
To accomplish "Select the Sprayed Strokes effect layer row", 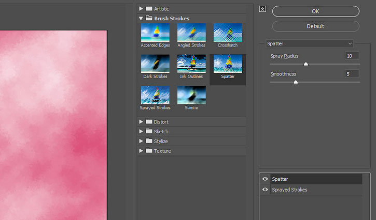I will tap(316, 190).
